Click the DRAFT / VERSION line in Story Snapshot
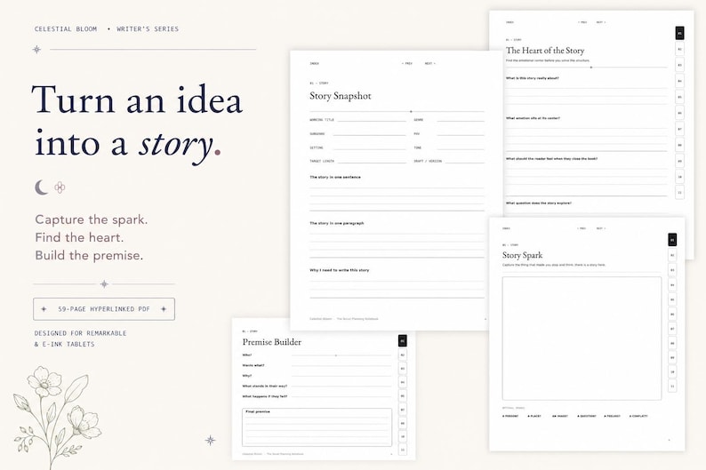This screenshot has height=470, width=706. (x=465, y=161)
